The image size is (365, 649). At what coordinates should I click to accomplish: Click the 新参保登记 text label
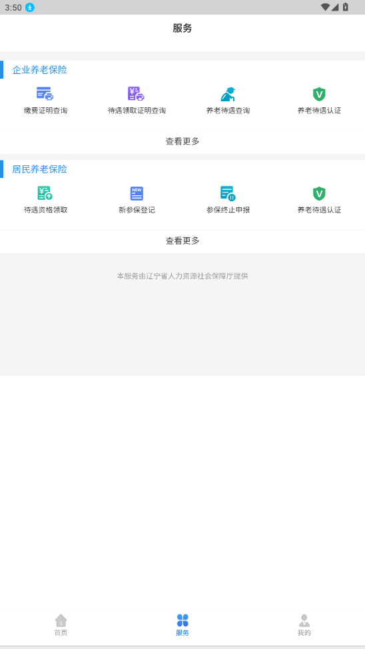point(137,211)
